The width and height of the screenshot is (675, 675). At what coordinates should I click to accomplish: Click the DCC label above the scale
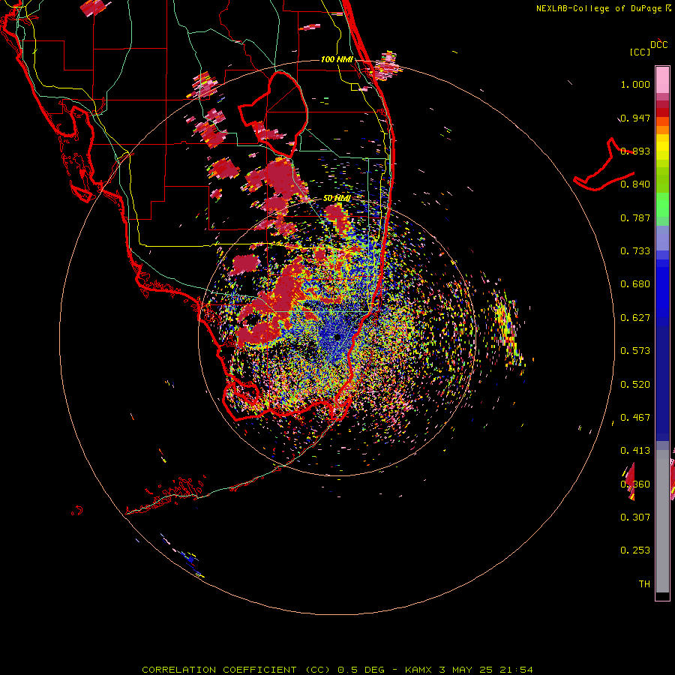pyautogui.click(x=658, y=45)
